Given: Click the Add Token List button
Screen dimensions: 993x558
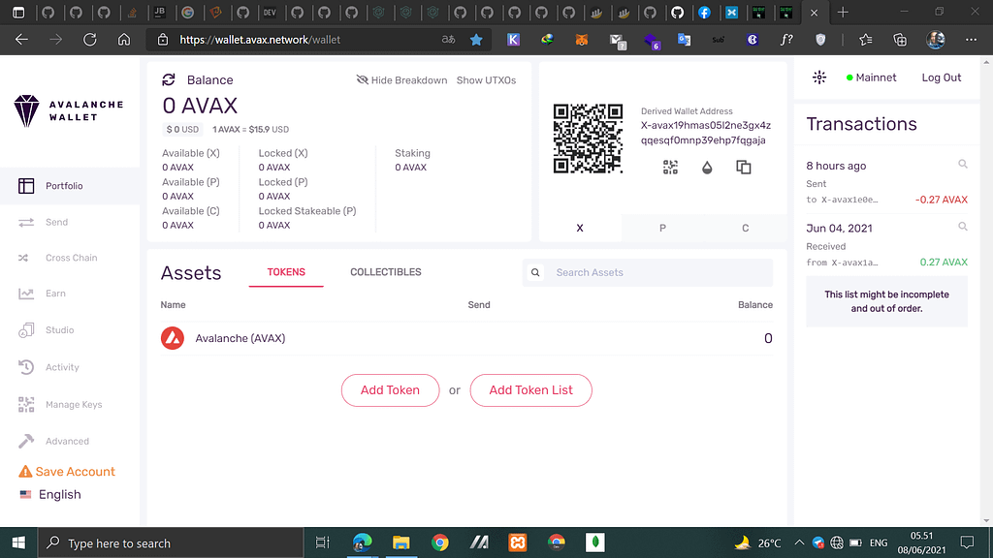Looking at the screenshot, I should [x=530, y=390].
